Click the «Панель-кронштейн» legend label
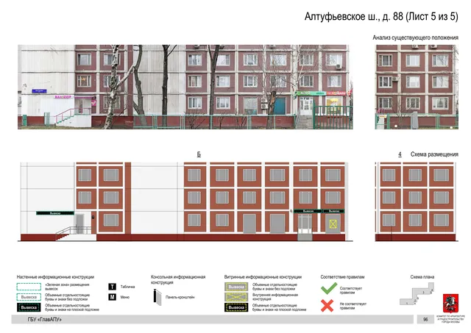This screenshot has width=471, height=333. pyautogui.click(x=180, y=297)
